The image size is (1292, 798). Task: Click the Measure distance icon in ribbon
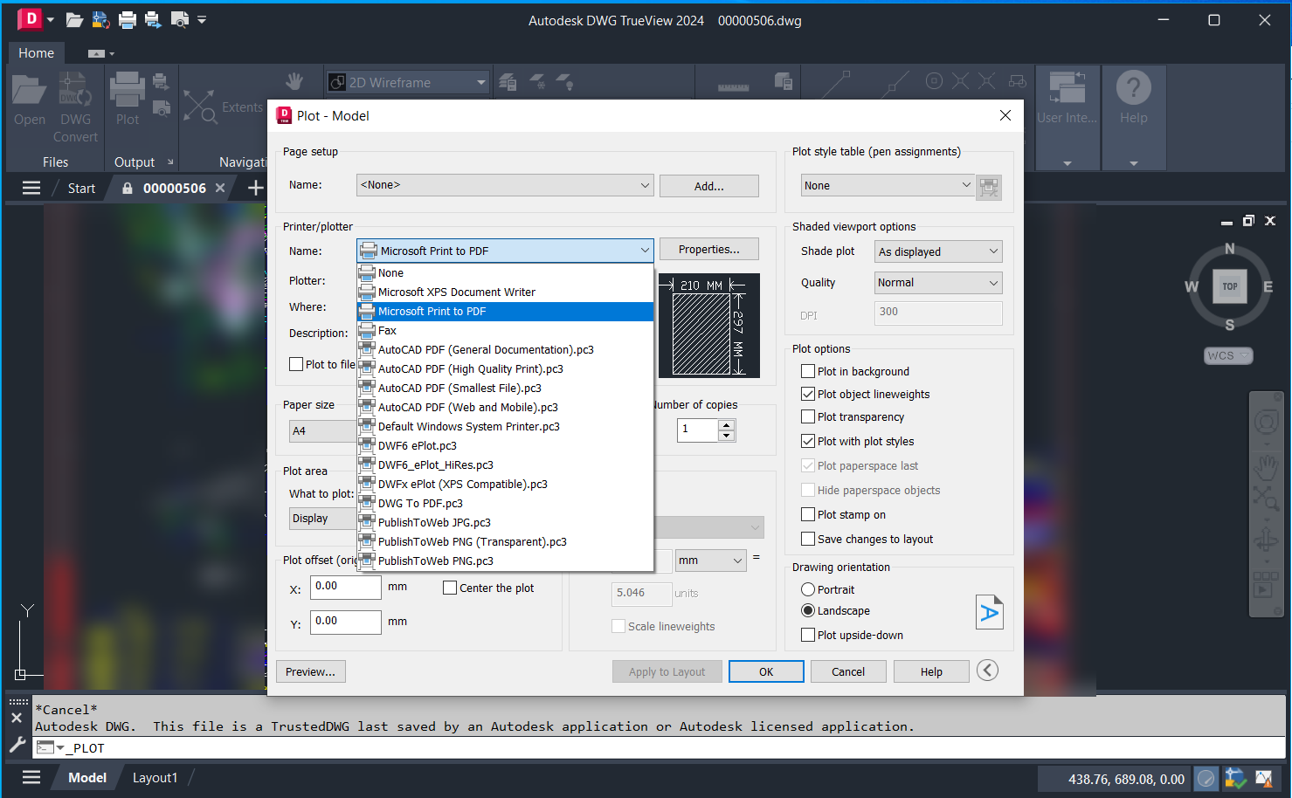tap(733, 86)
